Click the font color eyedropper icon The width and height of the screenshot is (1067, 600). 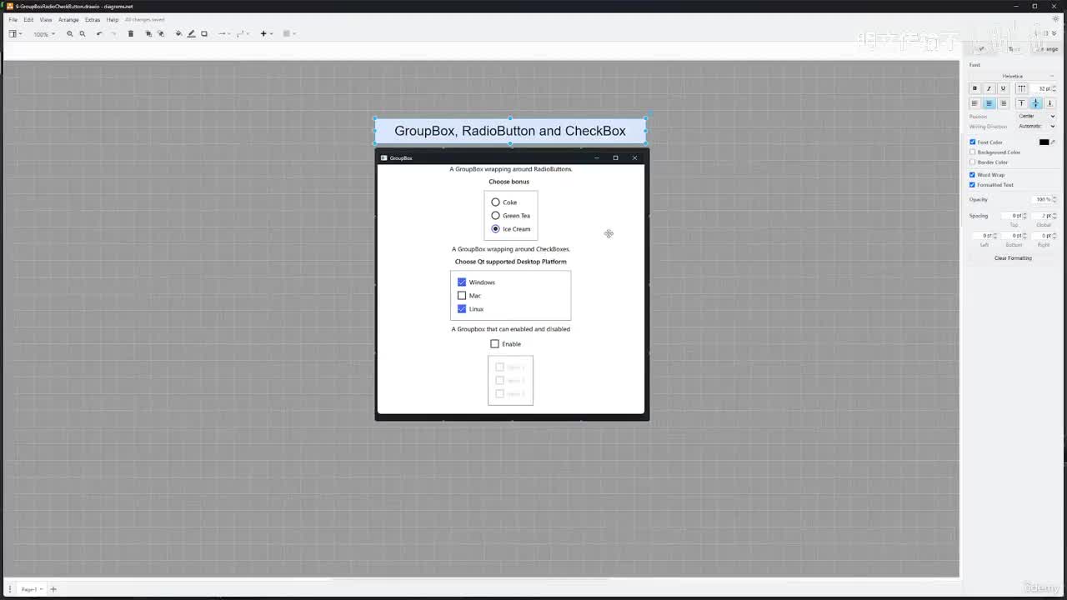[x=1053, y=142]
